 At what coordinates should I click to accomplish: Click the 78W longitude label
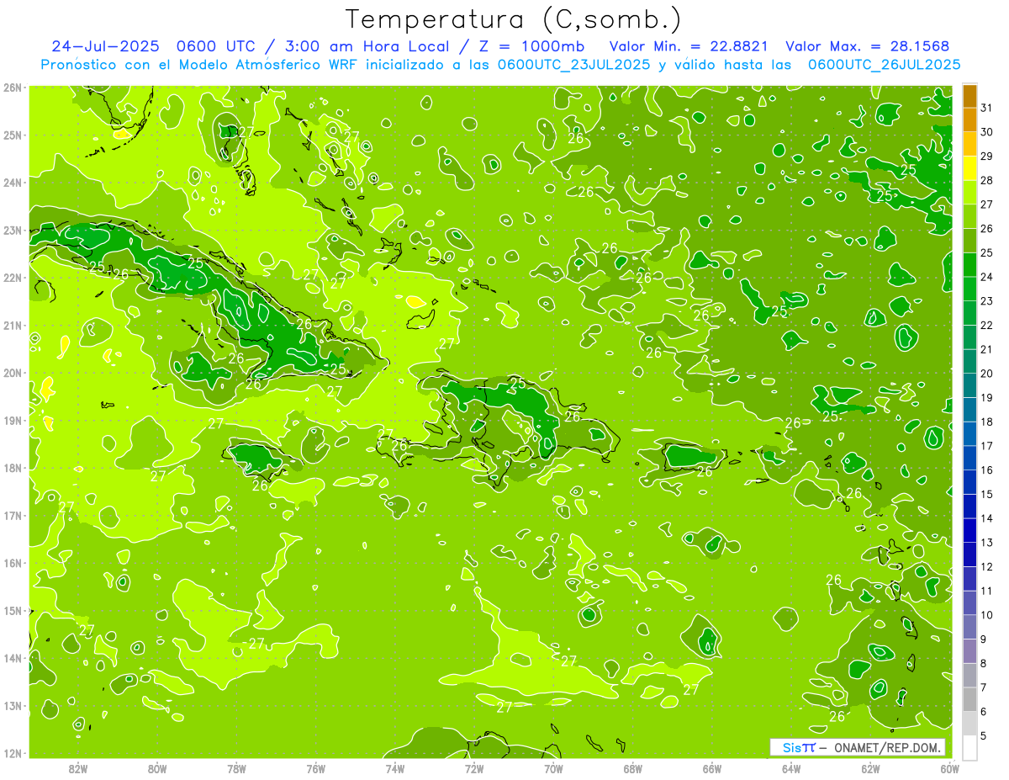point(236,768)
